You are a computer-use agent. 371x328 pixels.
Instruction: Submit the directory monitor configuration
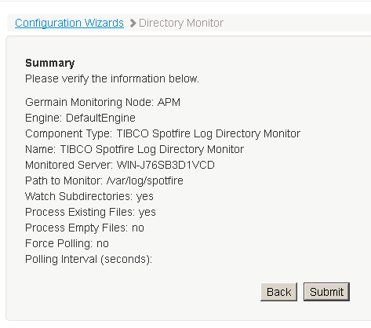[326, 292]
